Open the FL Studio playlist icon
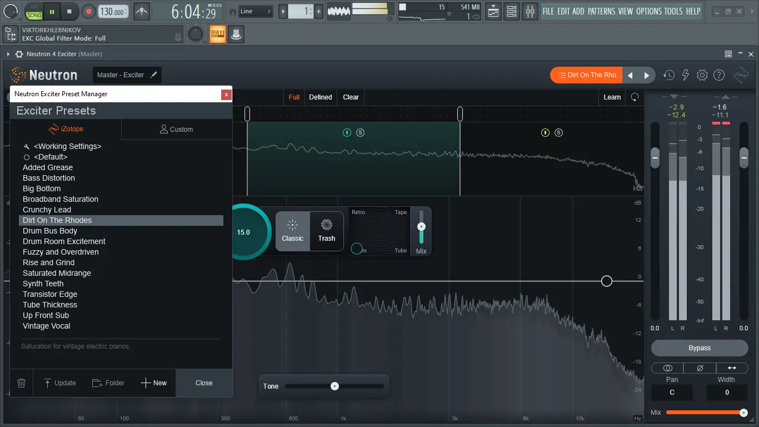759x427 pixels. 493,11
